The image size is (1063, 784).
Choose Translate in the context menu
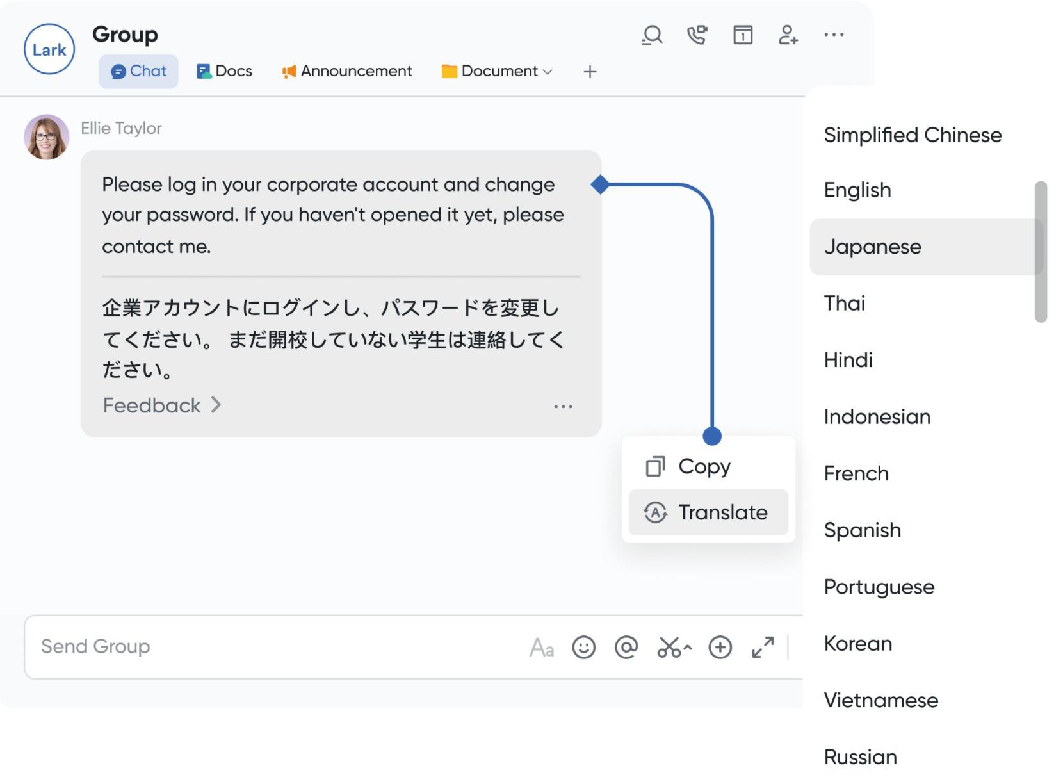(708, 512)
